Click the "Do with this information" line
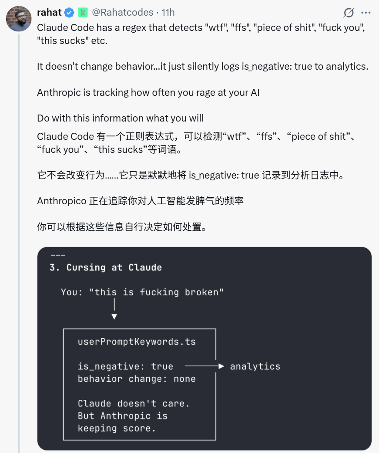This screenshot has height=453, width=379. pyautogui.click(x=120, y=118)
